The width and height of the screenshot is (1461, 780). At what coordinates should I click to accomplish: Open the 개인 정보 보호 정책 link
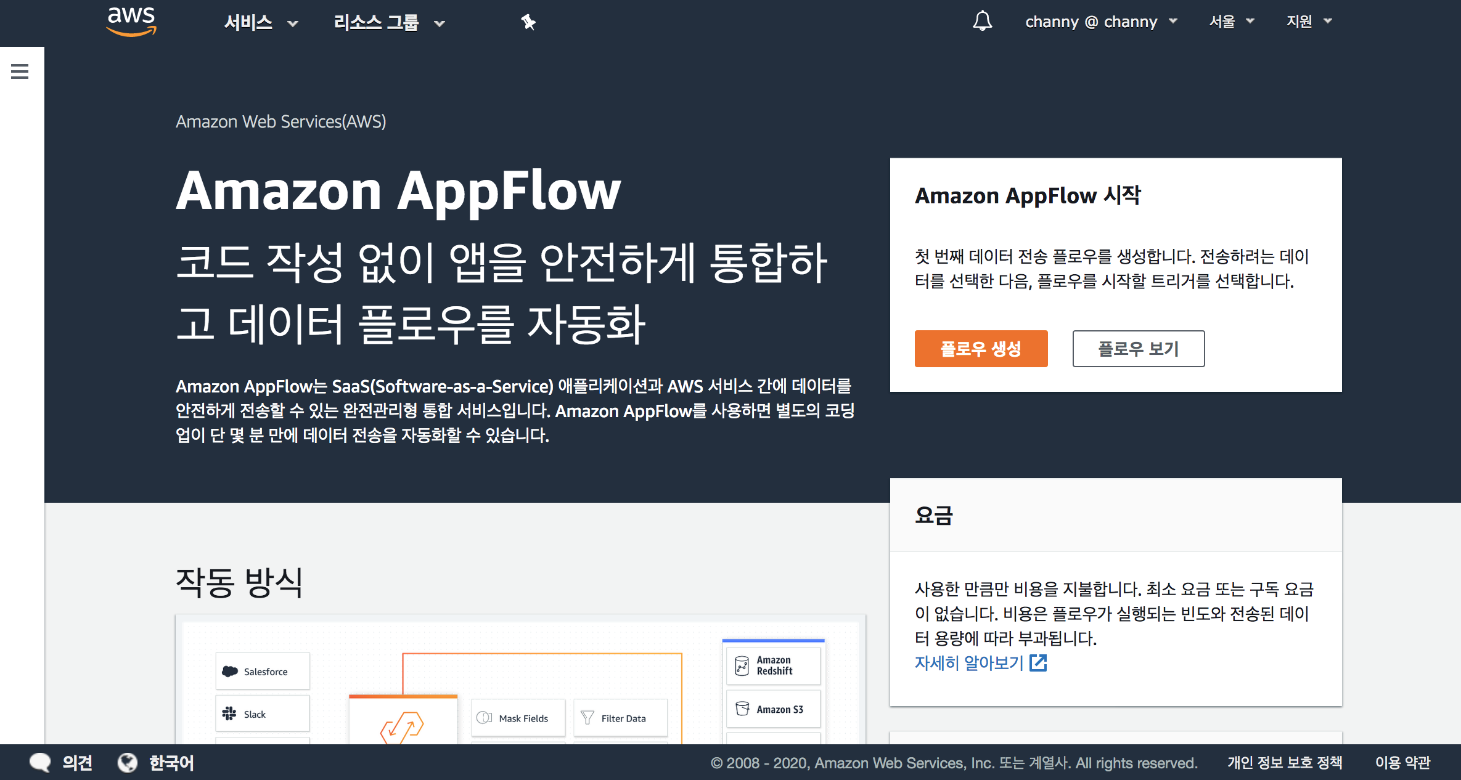click(x=1285, y=763)
